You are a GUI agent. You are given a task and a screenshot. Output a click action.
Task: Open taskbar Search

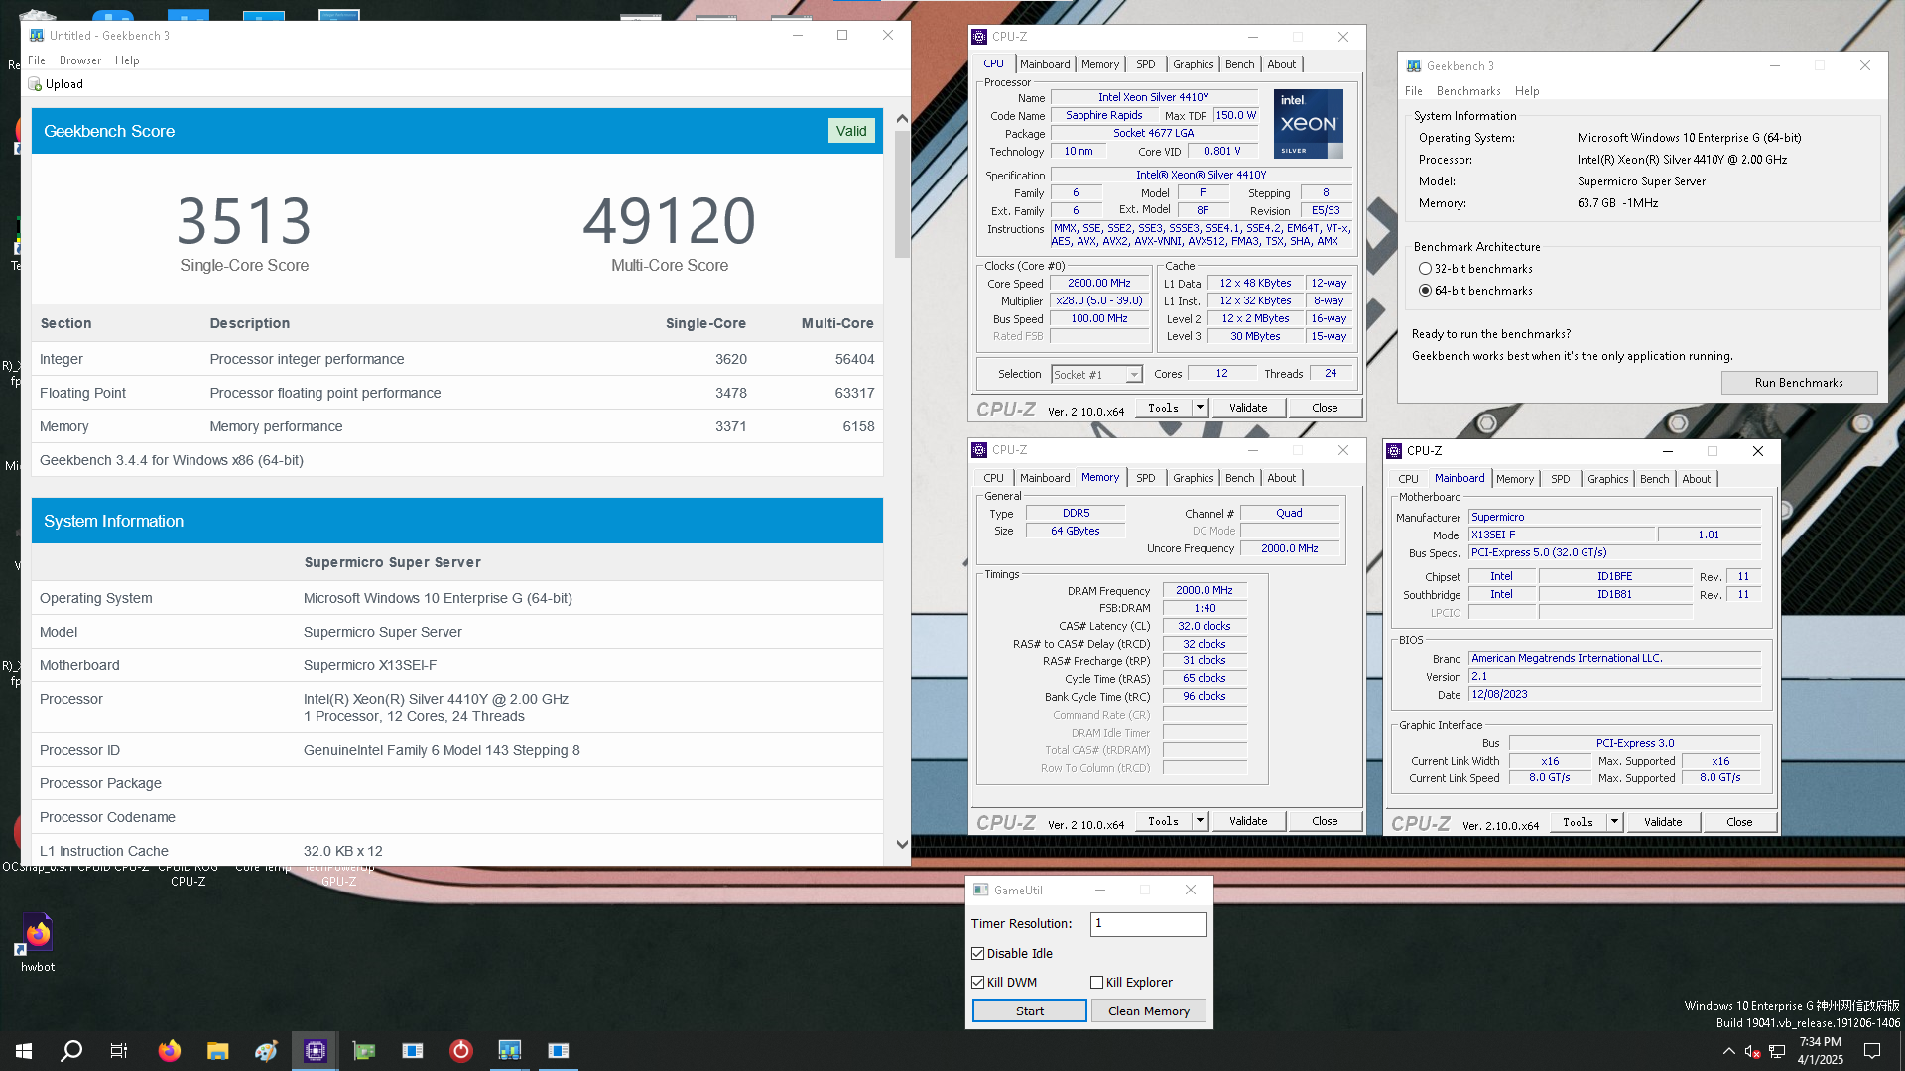tap(71, 1051)
